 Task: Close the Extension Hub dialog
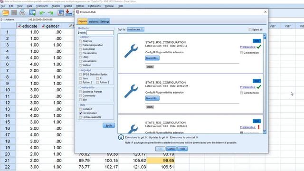click(265, 12)
